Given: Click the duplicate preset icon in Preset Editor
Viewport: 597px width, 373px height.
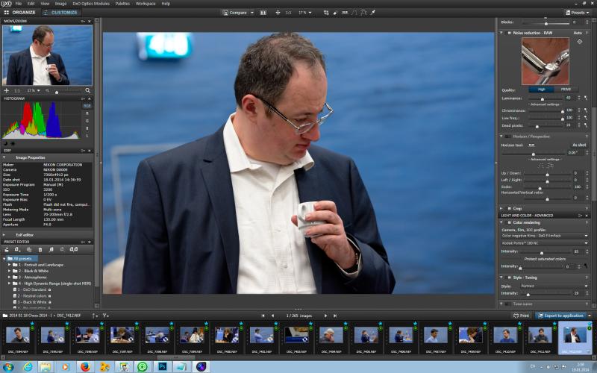Looking at the screenshot, I should click(29, 249).
